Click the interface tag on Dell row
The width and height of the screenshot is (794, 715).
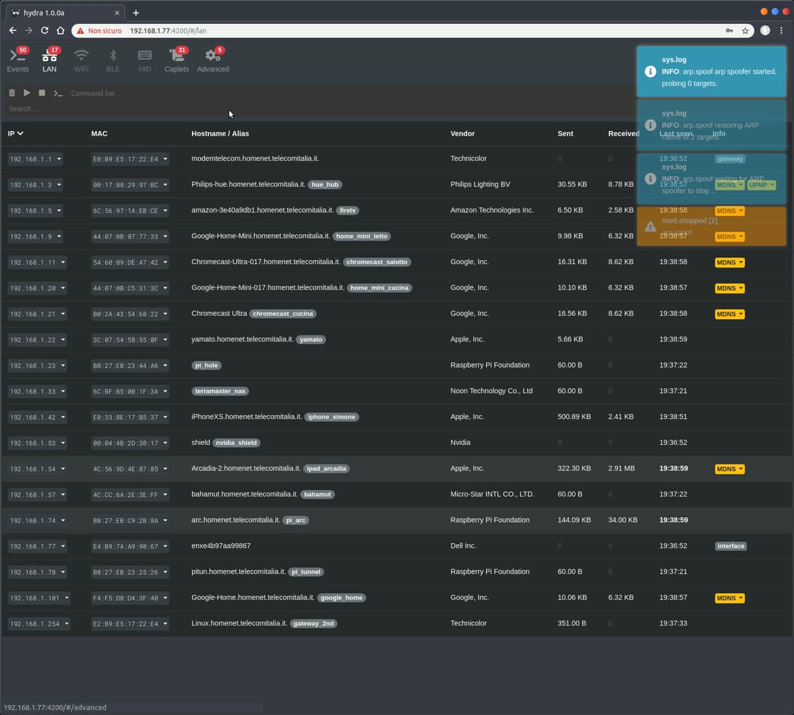coord(731,546)
